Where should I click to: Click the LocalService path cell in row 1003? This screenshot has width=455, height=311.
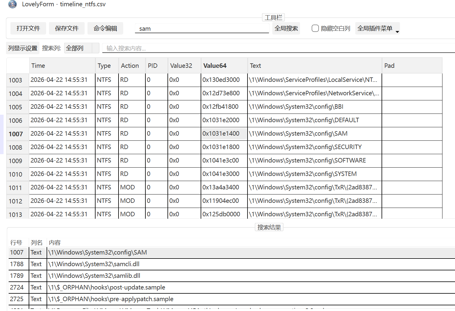tap(315, 80)
